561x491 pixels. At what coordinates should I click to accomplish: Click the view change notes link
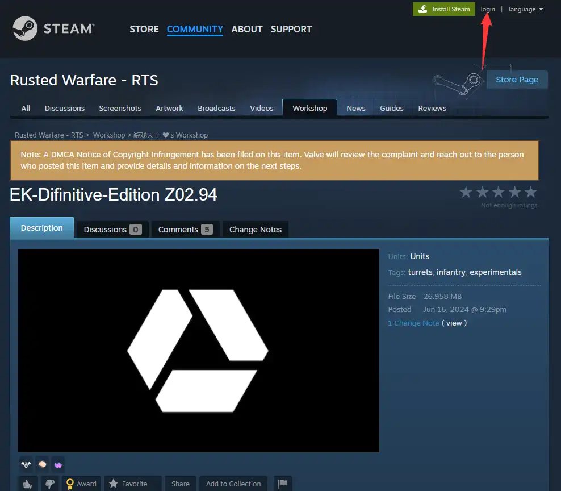(x=454, y=323)
